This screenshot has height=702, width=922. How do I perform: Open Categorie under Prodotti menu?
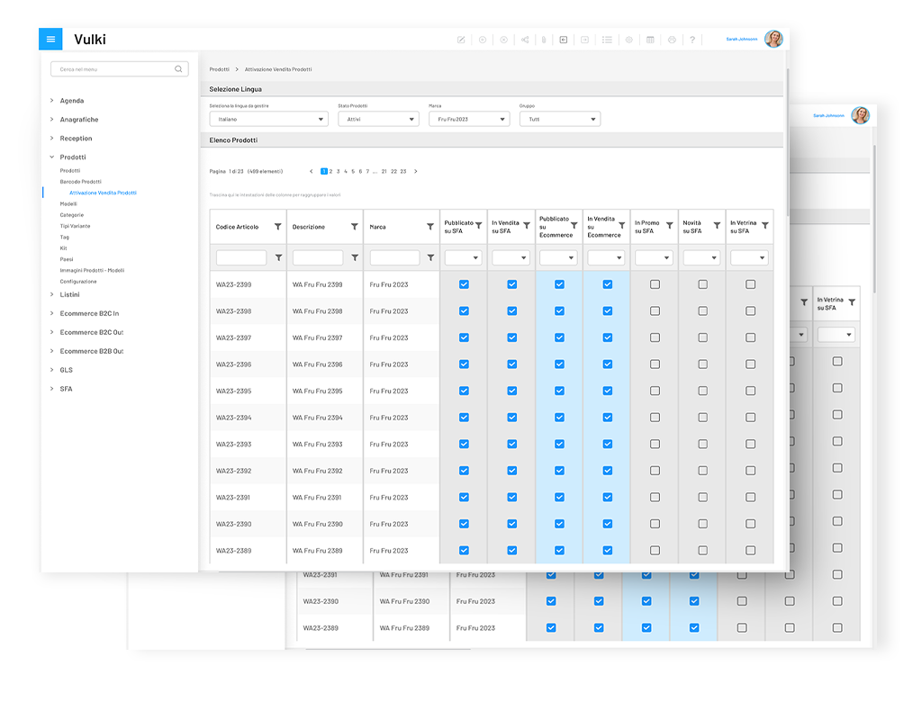tap(72, 215)
